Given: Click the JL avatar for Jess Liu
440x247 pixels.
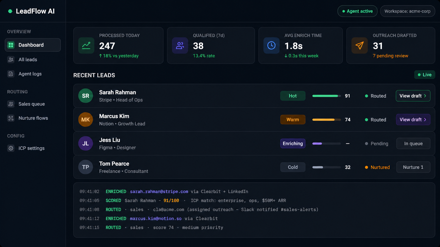Looking at the screenshot, I should (x=86, y=143).
